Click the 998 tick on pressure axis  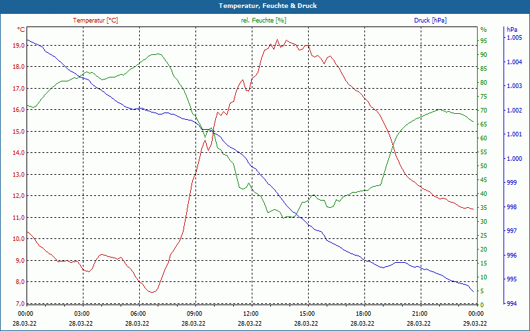point(511,207)
